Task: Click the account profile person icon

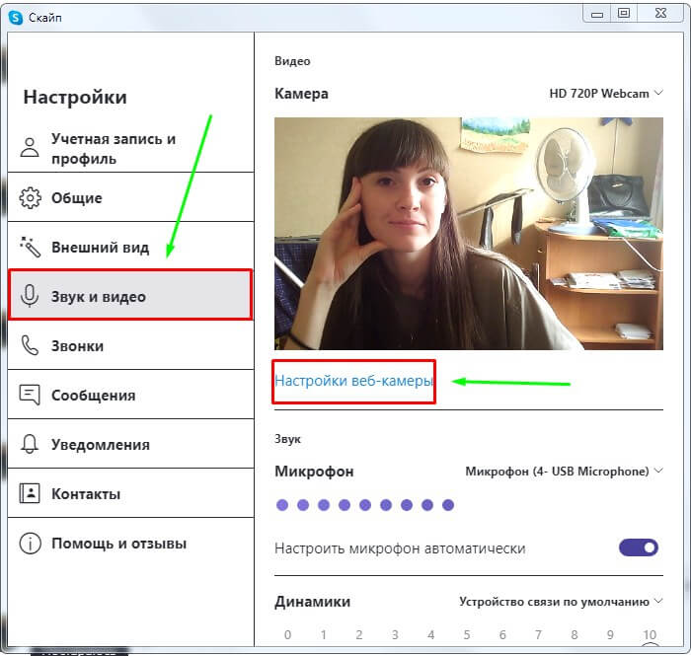Action: 30,148
